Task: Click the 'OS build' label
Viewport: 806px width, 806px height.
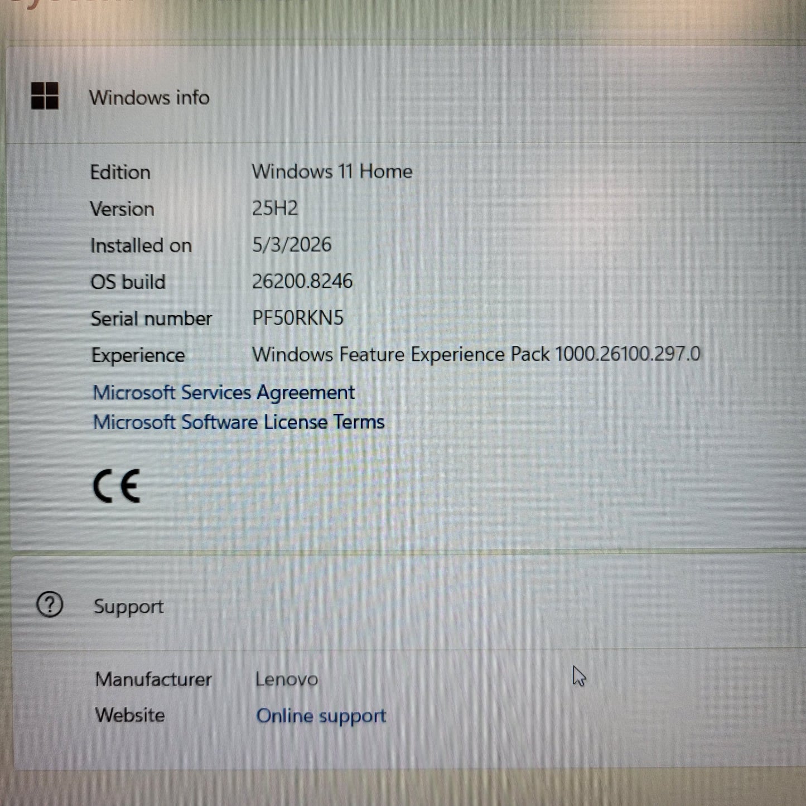Action: click(x=128, y=282)
